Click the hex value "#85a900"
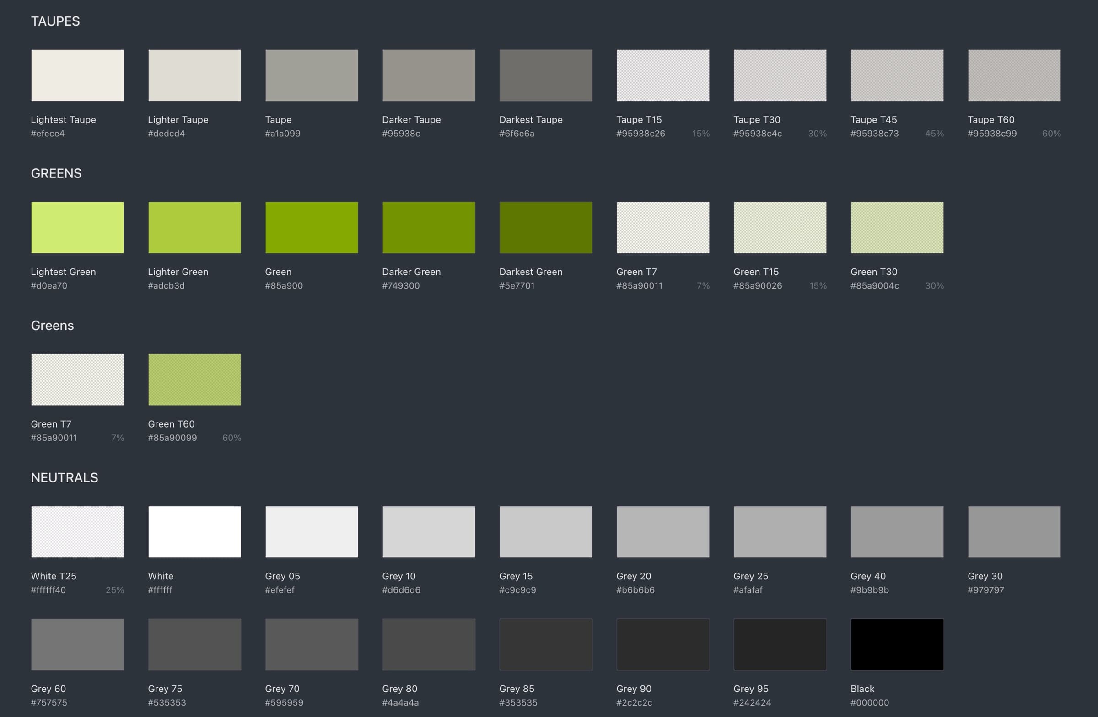Viewport: 1098px width, 717px height. coord(284,285)
